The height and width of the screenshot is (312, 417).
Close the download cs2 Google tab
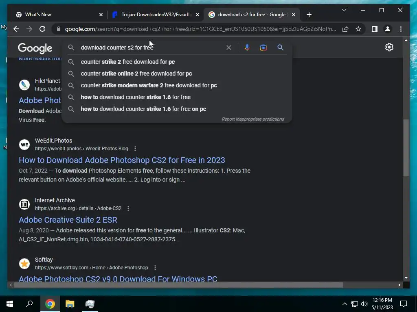[x=294, y=15]
